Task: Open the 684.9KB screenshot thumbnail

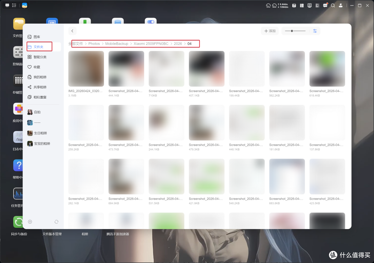Action: click(x=126, y=176)
